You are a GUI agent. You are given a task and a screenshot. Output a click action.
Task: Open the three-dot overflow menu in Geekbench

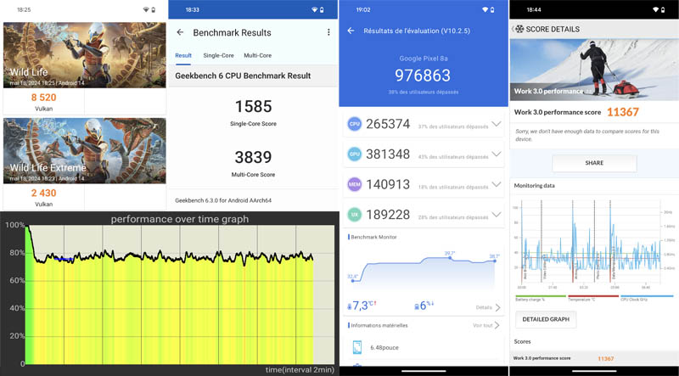(x=328, y=32)
